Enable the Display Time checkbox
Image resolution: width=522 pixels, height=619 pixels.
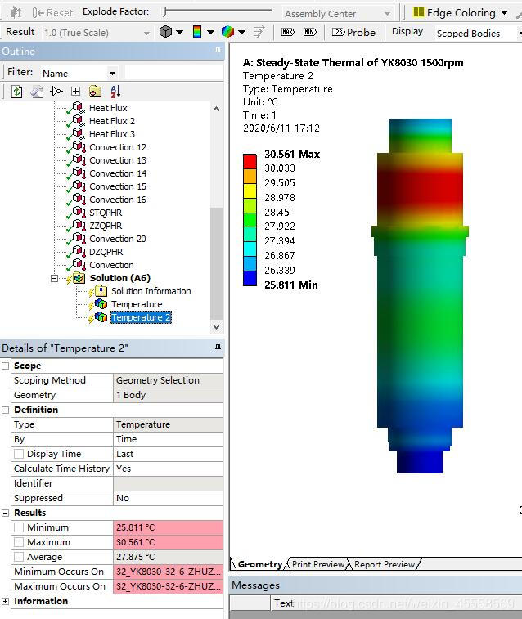19,454
